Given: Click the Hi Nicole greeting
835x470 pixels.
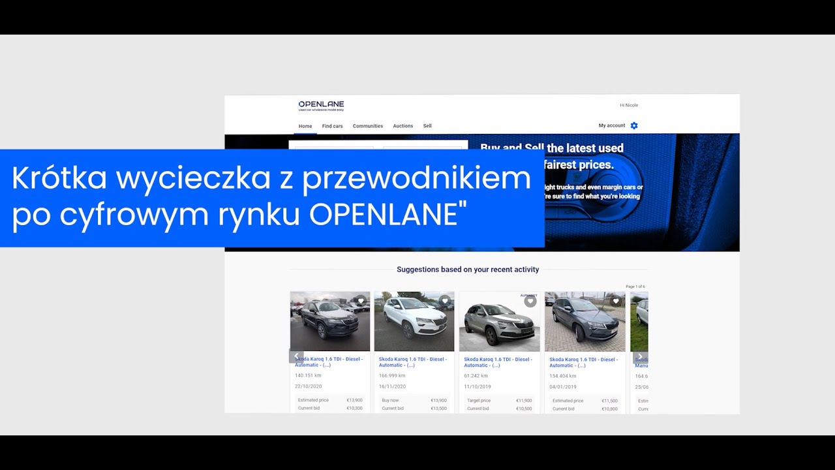Looking at the screenshot, I should [629, 105].
